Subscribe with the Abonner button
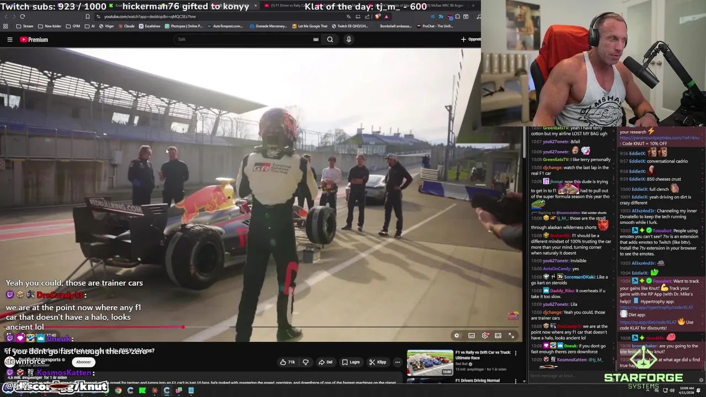Screen dimensions: 706x397 pyautogui.click(x=83, y=362)
